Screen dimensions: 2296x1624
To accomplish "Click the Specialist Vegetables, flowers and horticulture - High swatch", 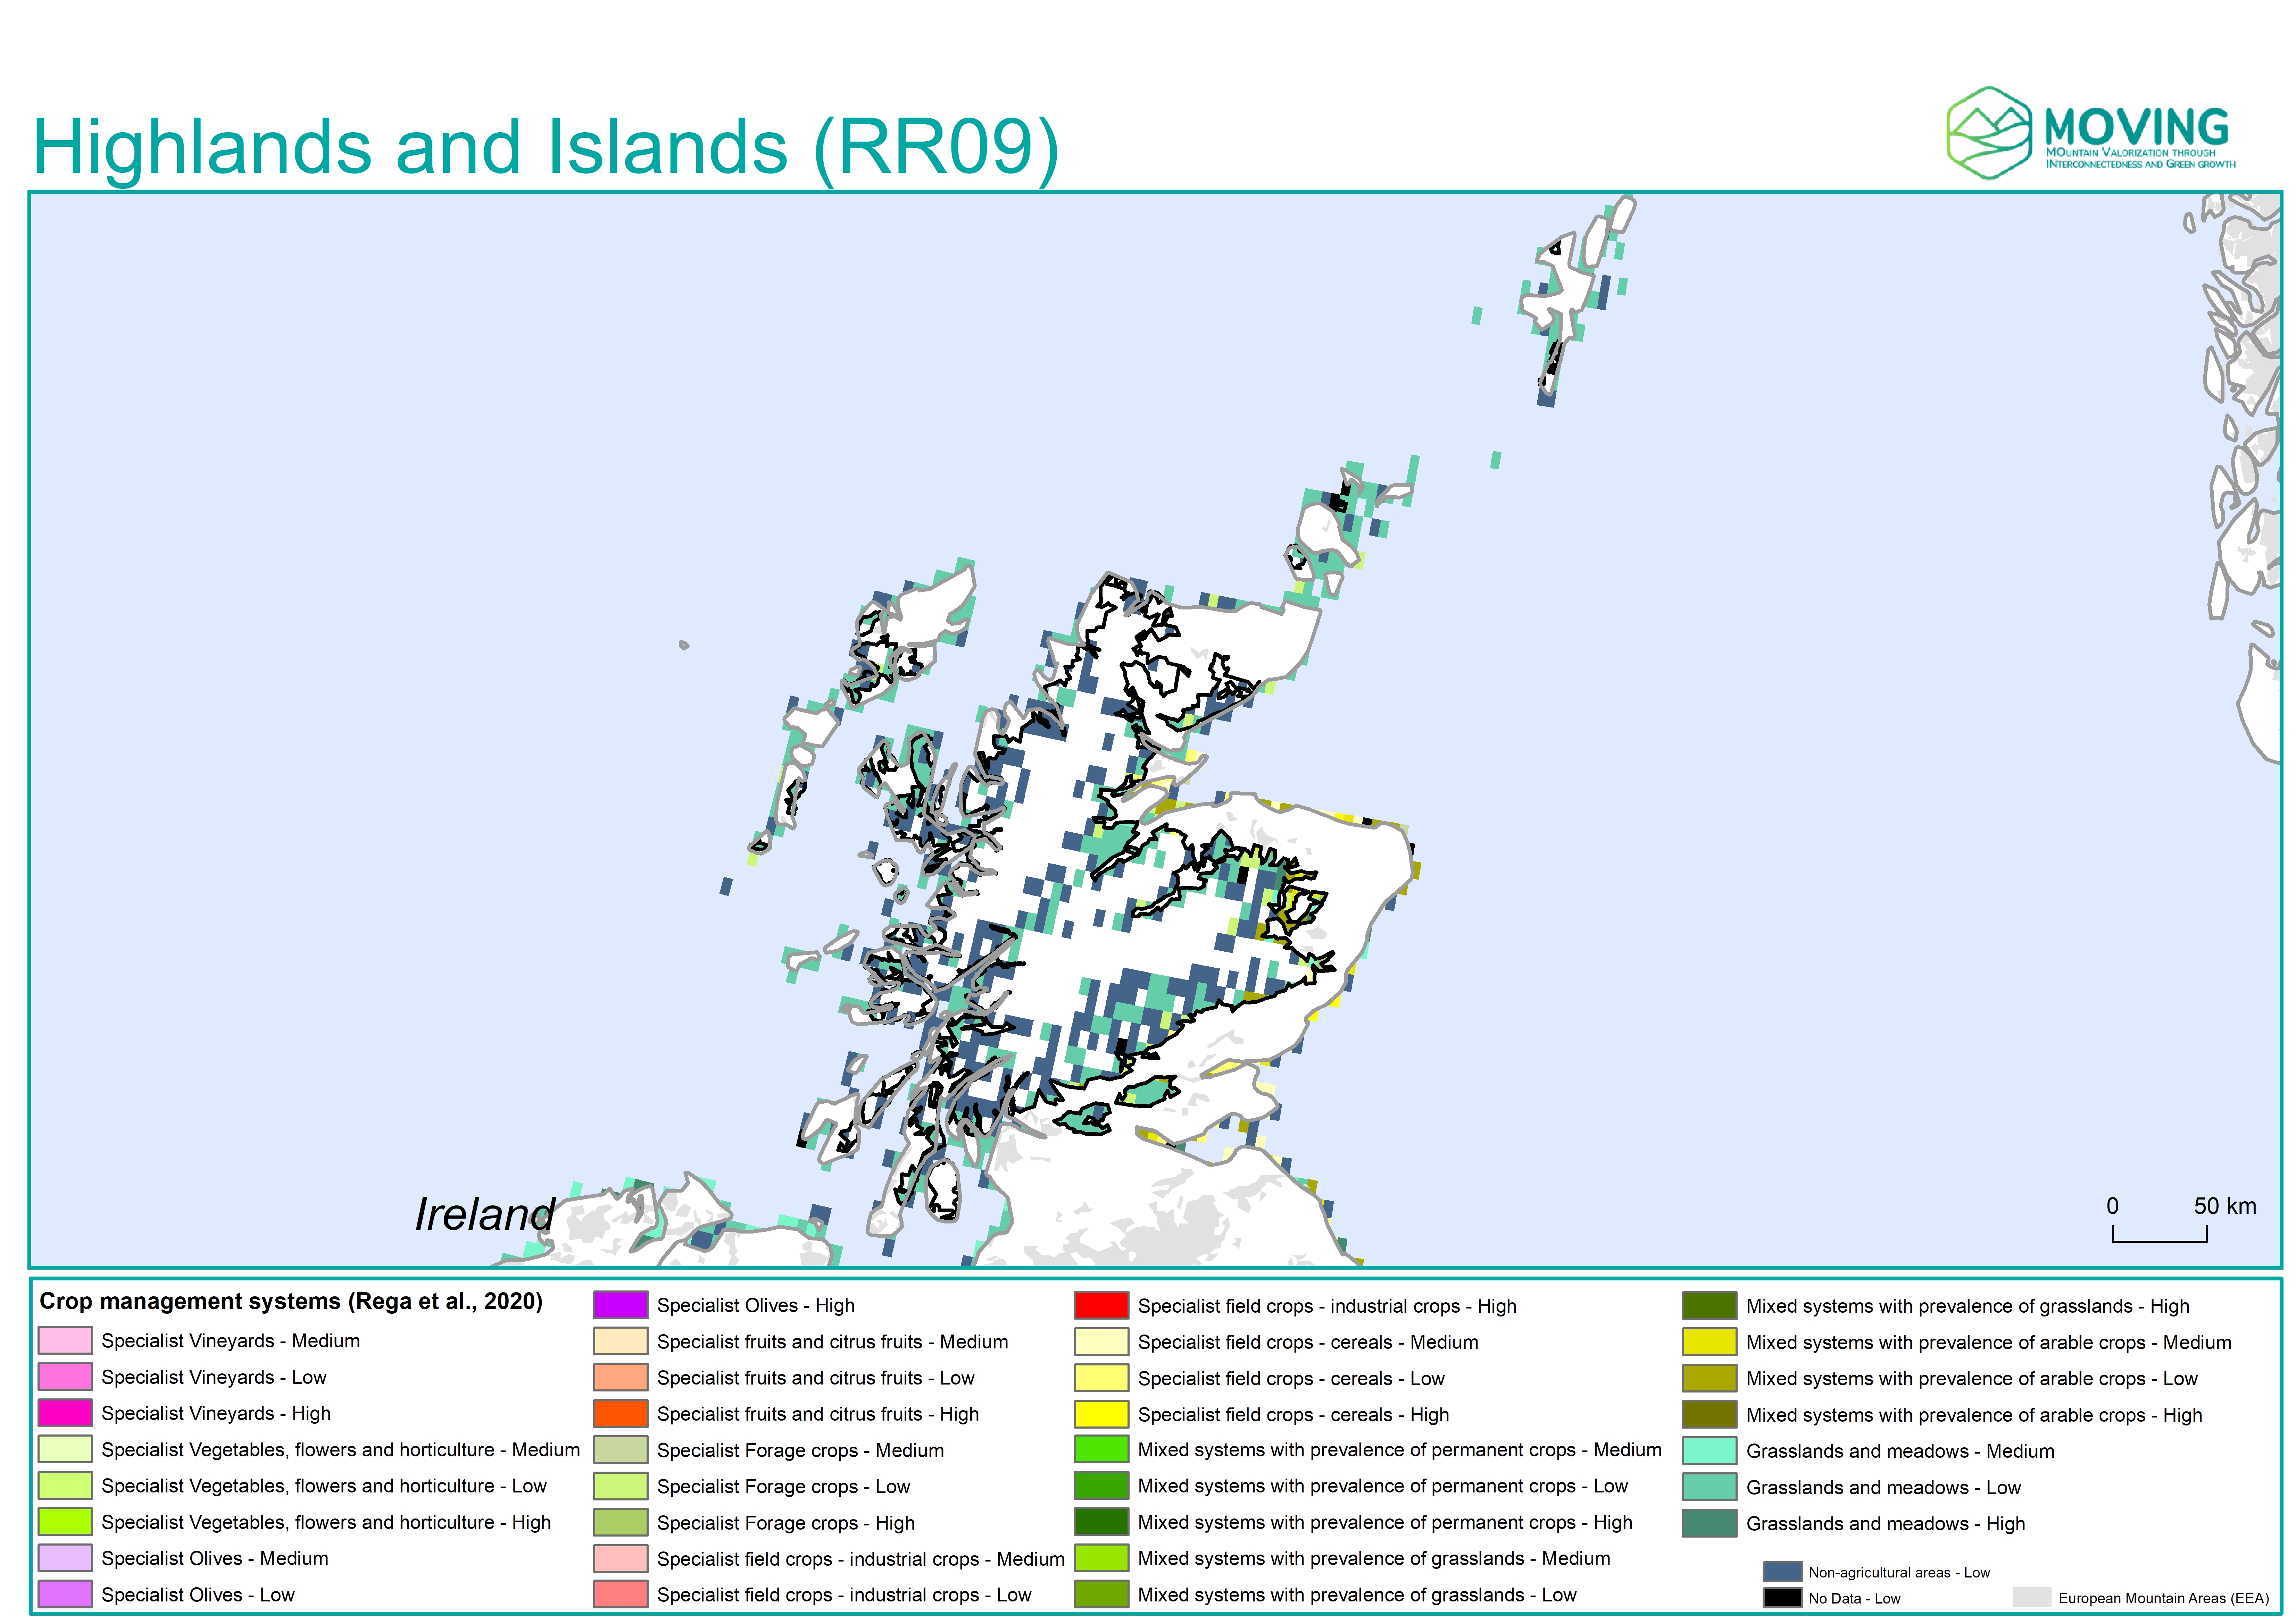I will coord(65,1522).
